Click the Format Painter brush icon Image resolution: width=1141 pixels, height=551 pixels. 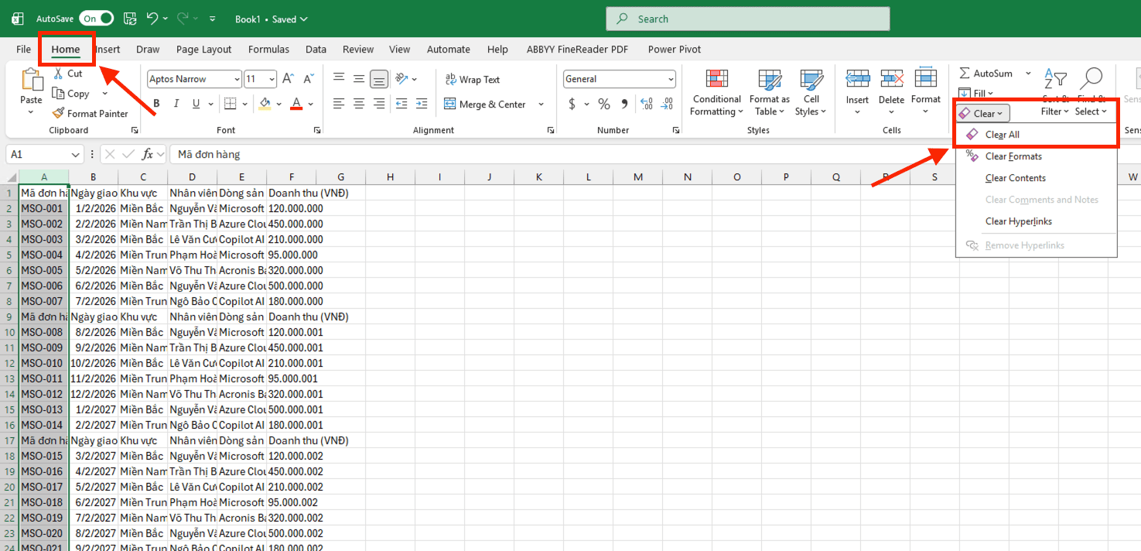pos(58,114)
